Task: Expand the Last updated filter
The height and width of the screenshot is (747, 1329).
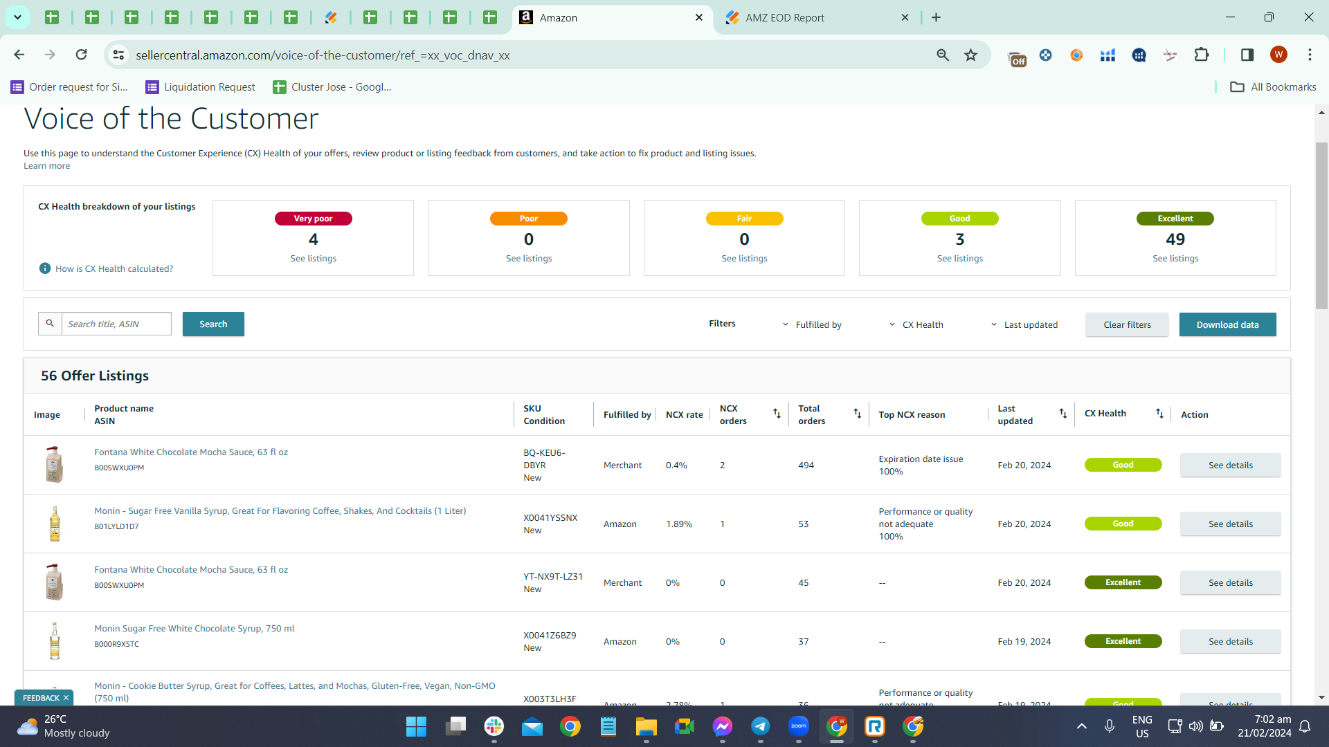Action: (1024, 324)
